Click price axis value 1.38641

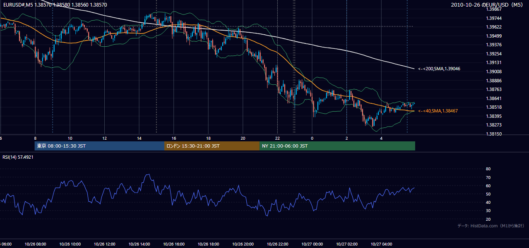(493, 98)
